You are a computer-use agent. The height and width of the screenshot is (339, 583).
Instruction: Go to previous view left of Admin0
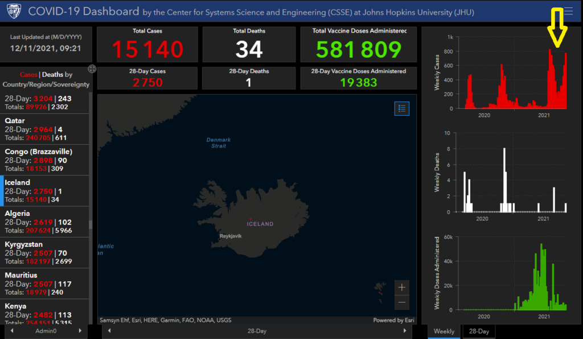[x=12, y=330]
